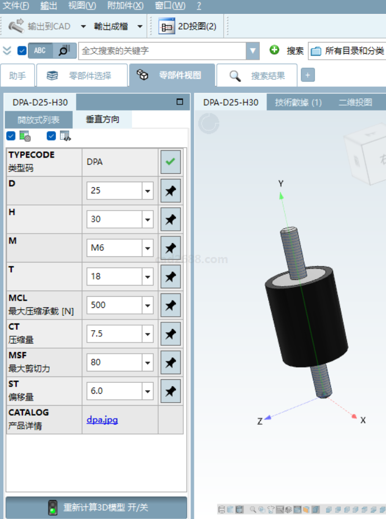Maximize the DPA-D25-H30 panel with square icon
This screenshot has width=386, height=519.
point(180,102)
